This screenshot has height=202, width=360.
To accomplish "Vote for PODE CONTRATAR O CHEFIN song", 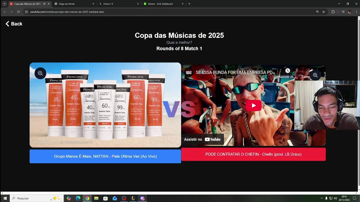I will click(x=253, y=154).
